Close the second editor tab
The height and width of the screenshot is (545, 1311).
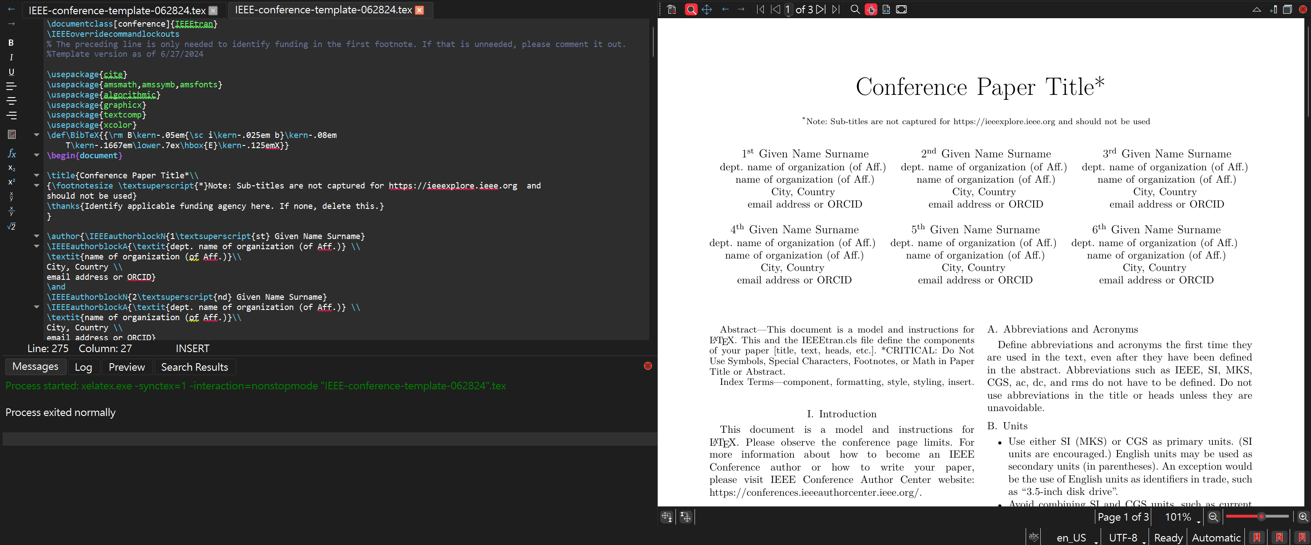[420, 10]
